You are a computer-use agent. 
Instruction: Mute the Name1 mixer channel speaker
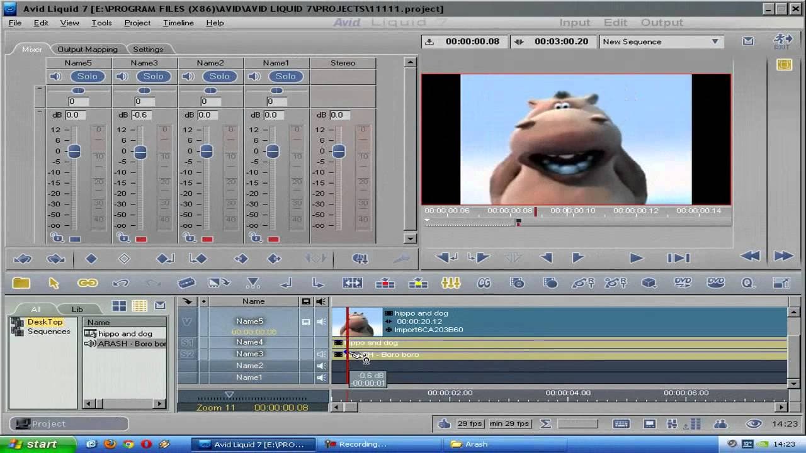[254, 76]
